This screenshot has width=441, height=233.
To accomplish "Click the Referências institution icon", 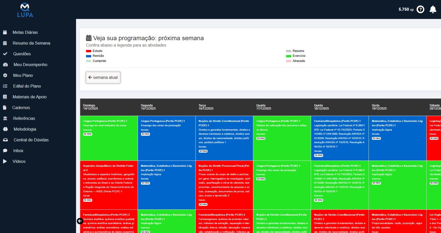I will pyautogui.click(x=5, y=118).
